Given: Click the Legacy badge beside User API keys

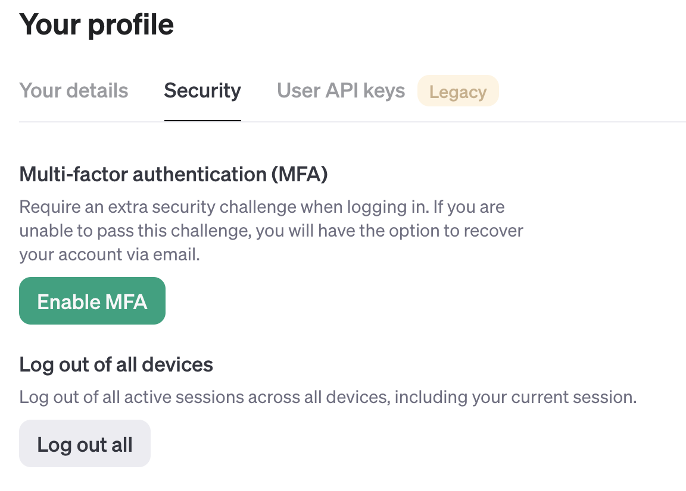Looking at the screenshot, I should tap(458, 91).
